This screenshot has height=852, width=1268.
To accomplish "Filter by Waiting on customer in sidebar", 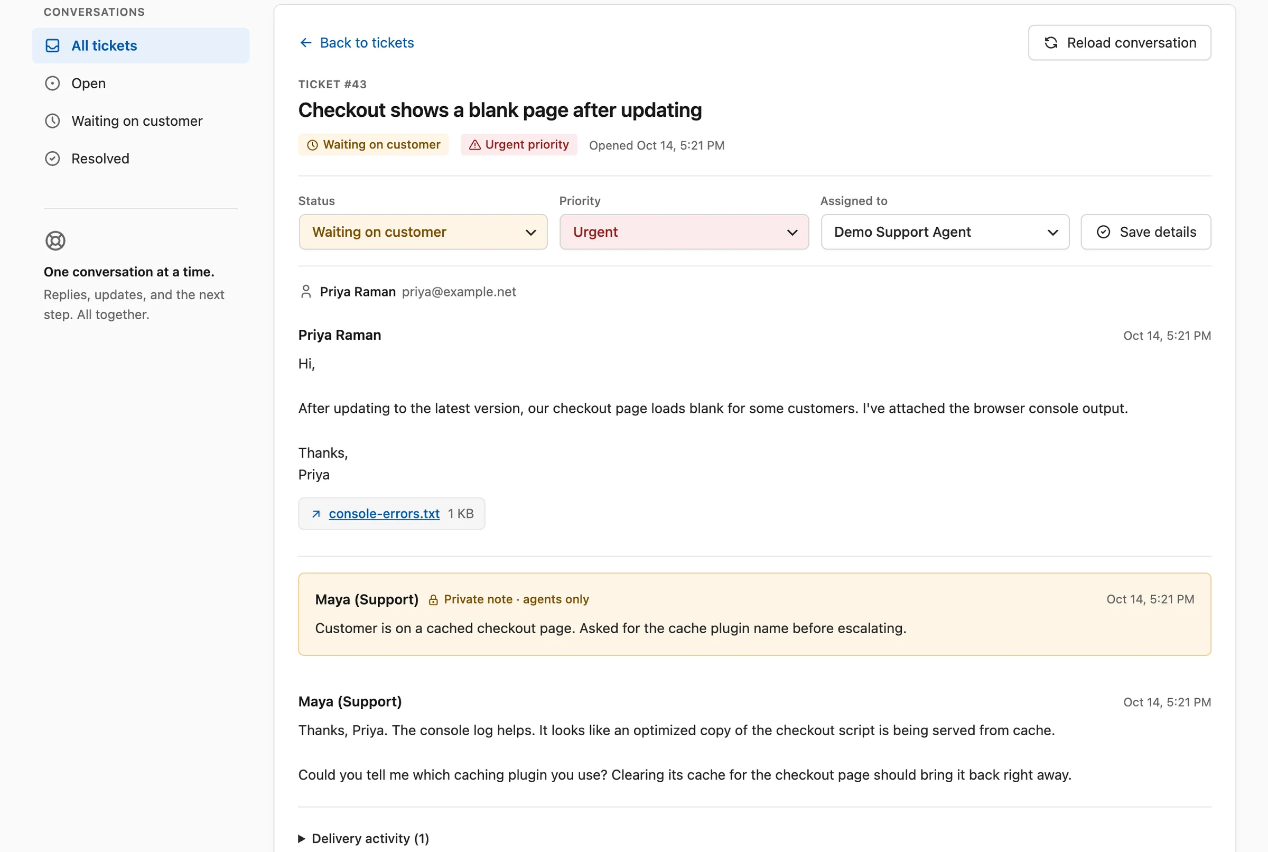I will (141, 121).
